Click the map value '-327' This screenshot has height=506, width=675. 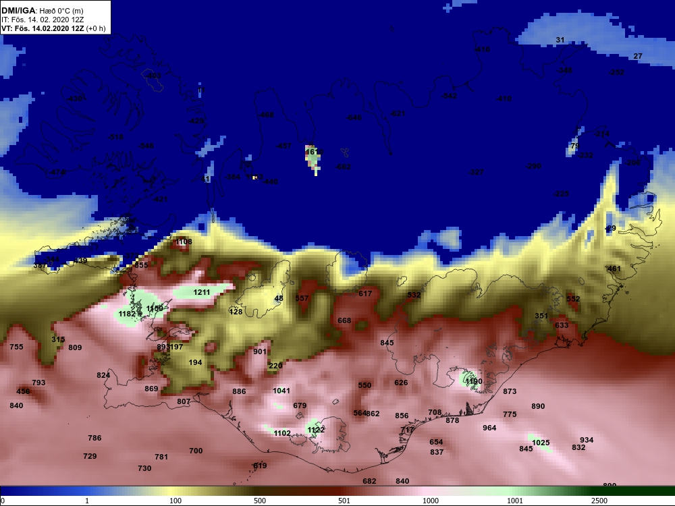click(476, 172)
